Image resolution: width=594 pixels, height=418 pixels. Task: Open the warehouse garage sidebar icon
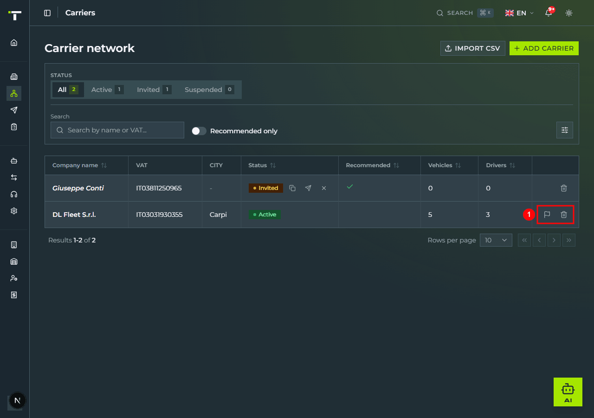pos(14,261)
